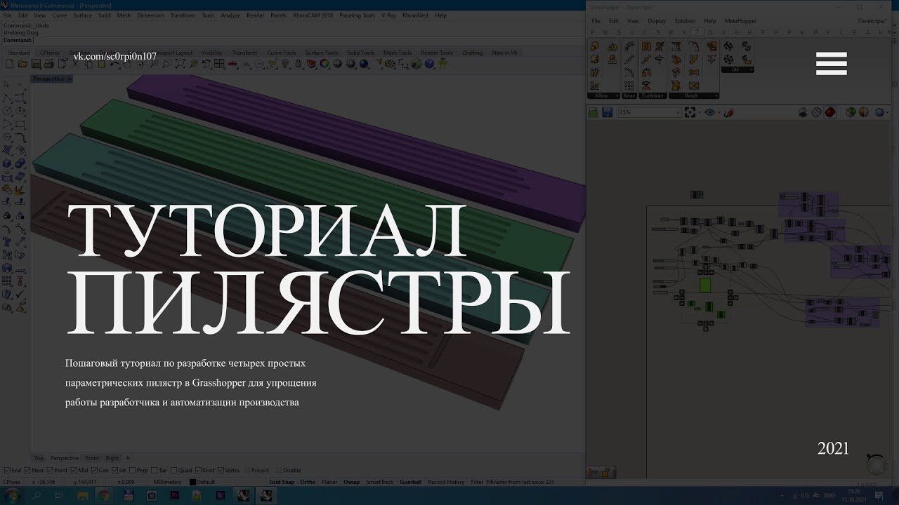Select the top-left component in Morph panel
The height and width of the screenshot is (505, 899).
click(x=676, y=46)
